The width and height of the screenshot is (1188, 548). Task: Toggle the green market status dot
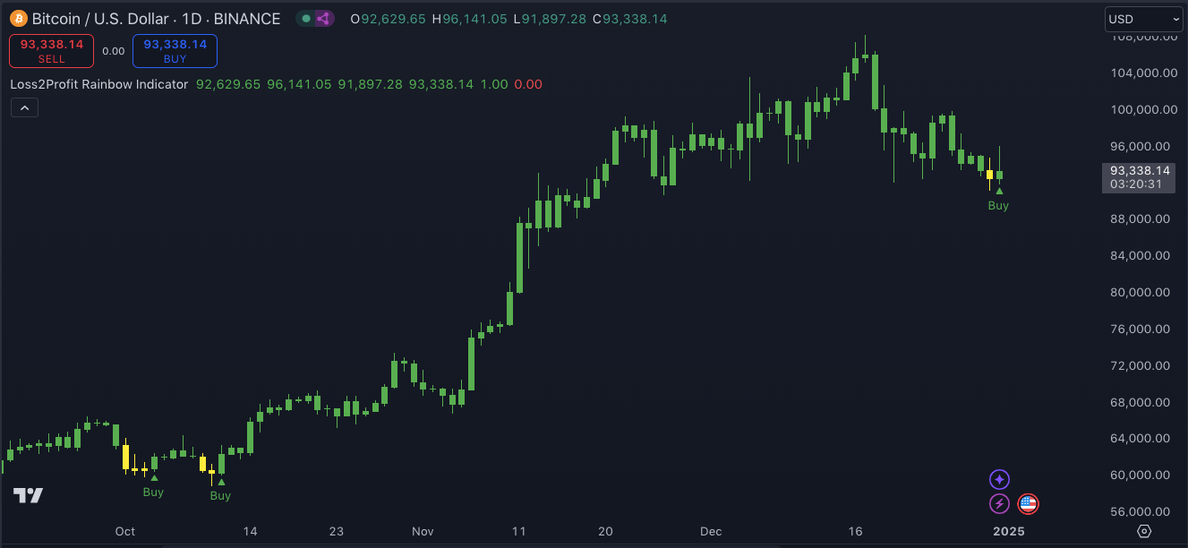click(306, 19)
